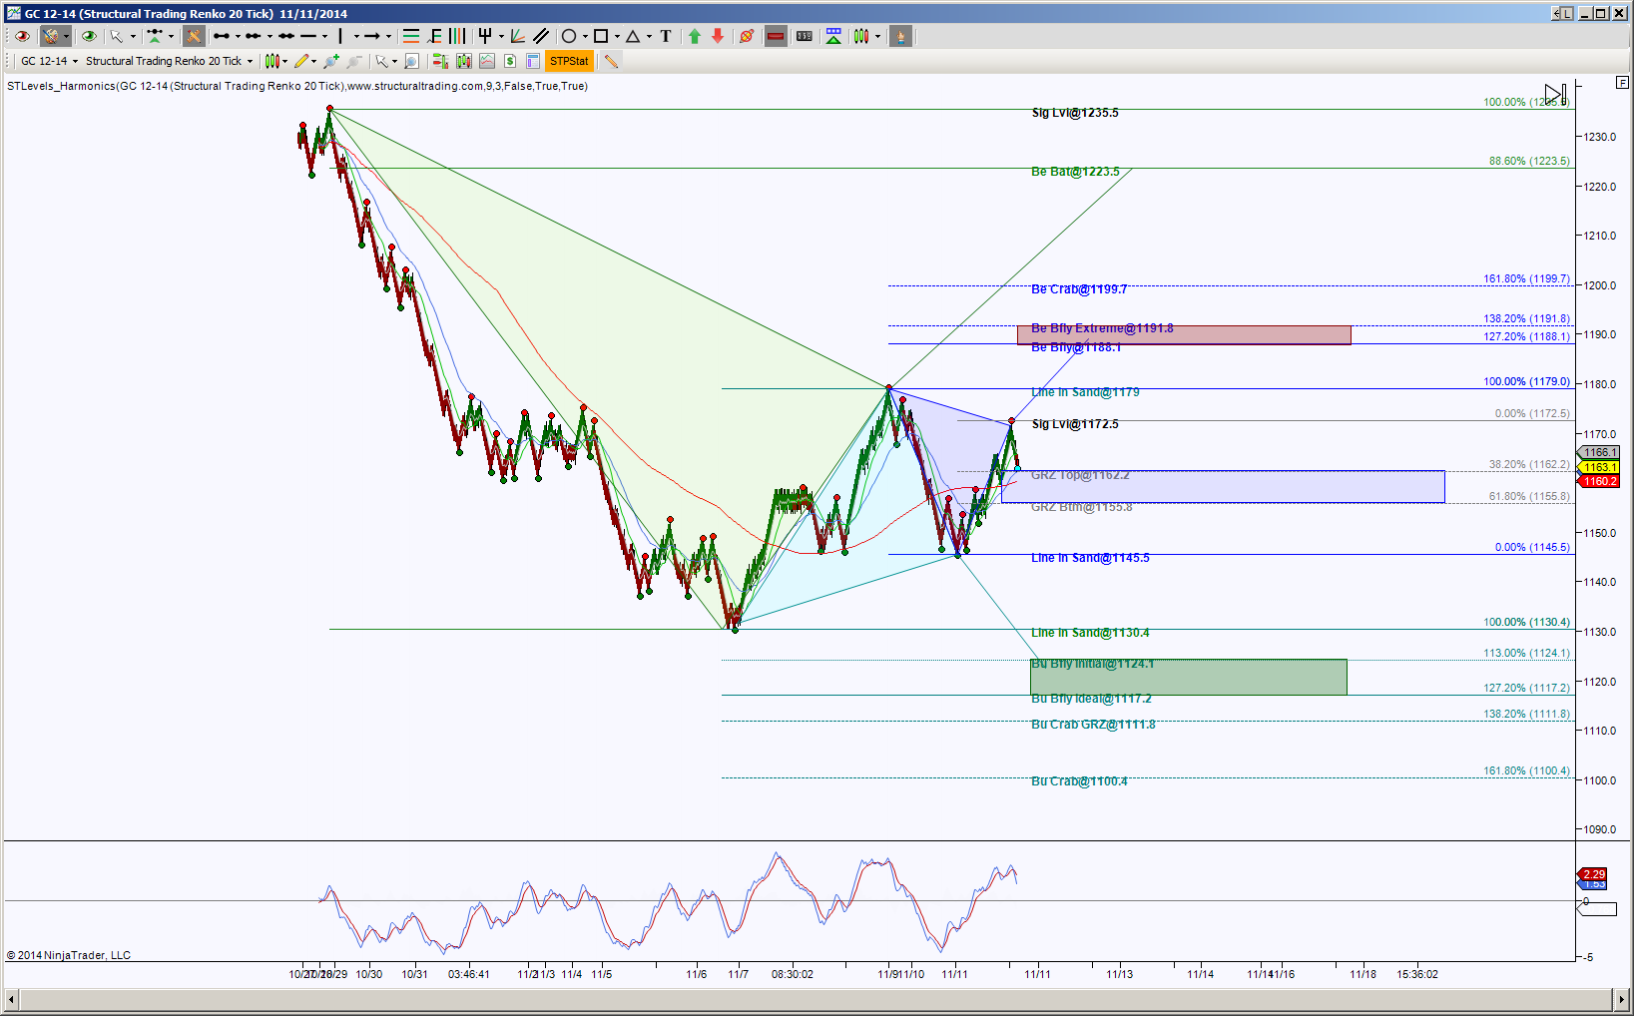This screenshot has width=1634, height=1016.
Task: Click the orange STPStat button
Action: pyautogui.click(x=569, y=61)
